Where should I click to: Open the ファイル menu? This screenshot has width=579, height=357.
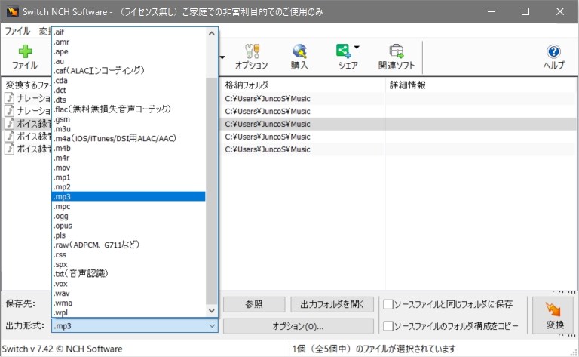17,31
